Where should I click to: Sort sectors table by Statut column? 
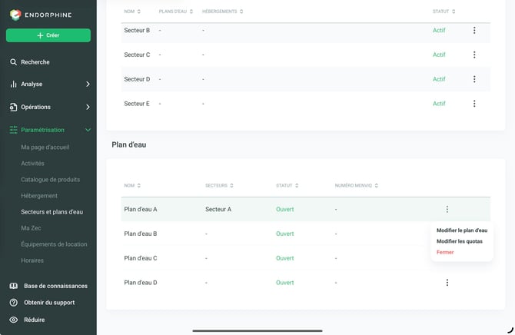pyautogui.click(x=444, y=12)
